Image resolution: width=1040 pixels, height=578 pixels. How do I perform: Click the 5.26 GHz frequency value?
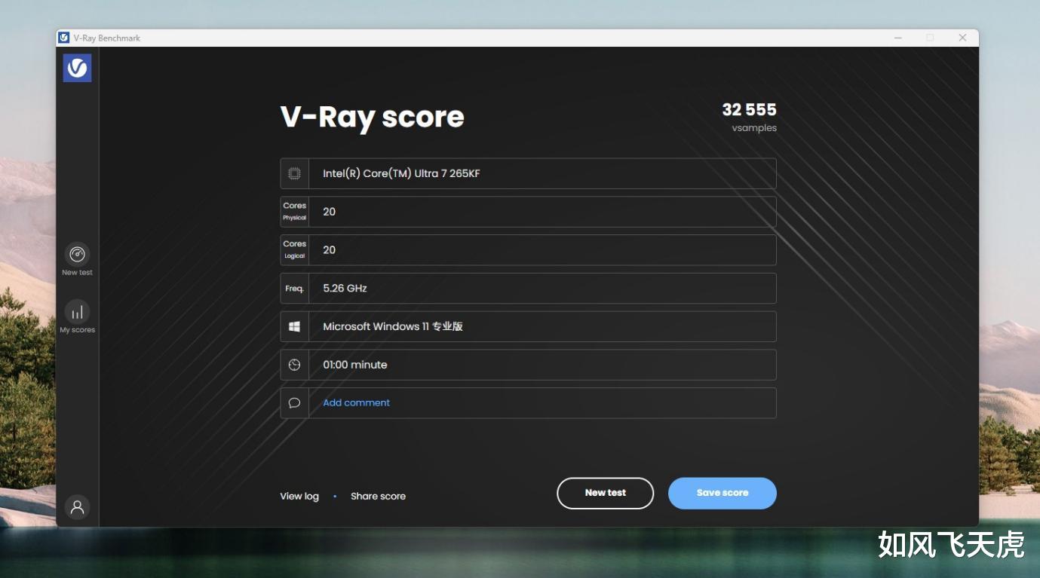[x=345, y=289]
